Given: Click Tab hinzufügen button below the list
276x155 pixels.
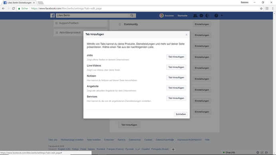Looking at the screenshot, I should point(129,125).
